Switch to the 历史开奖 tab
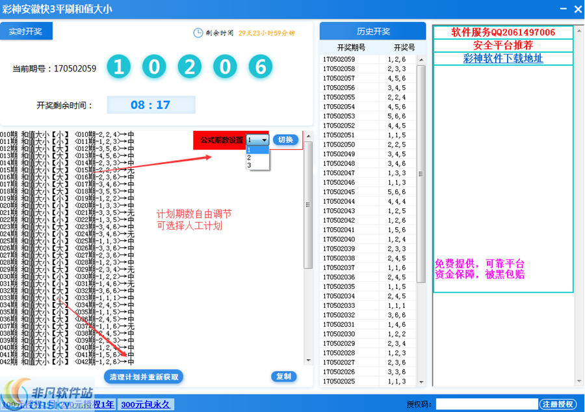This screenshot has height=412, width=585. (x=372, y=31)
